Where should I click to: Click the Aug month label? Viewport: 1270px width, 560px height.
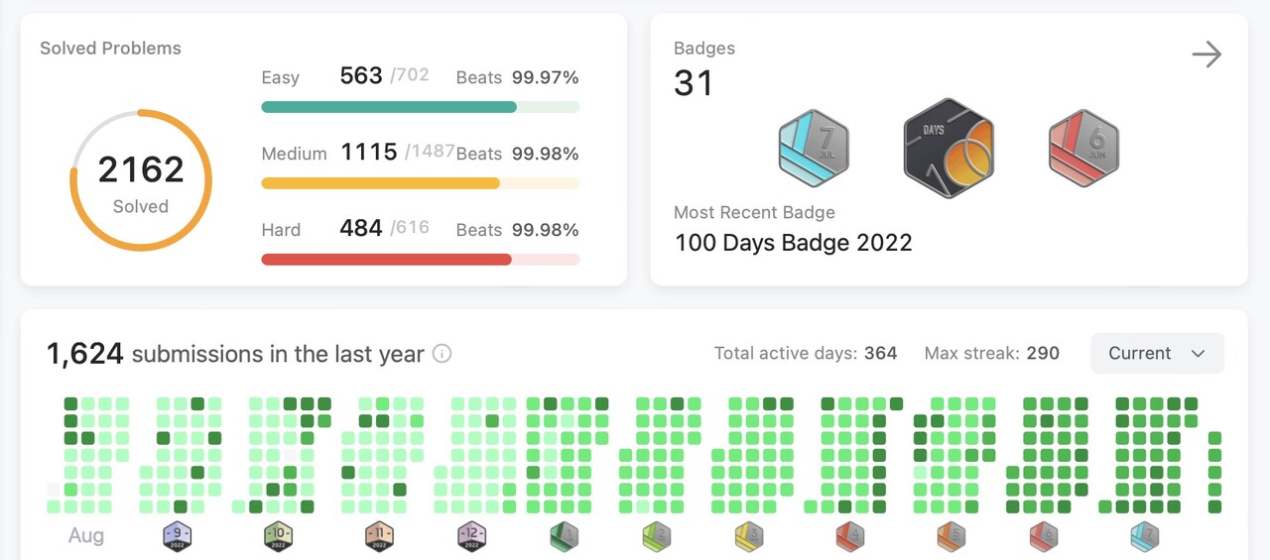click(x=86, y=536)
